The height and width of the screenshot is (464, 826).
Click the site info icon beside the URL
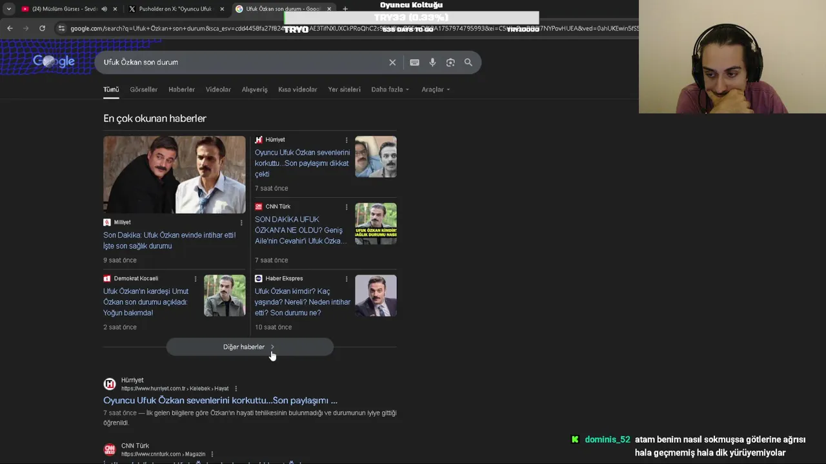pyautogui.click(x=61, y=28)
